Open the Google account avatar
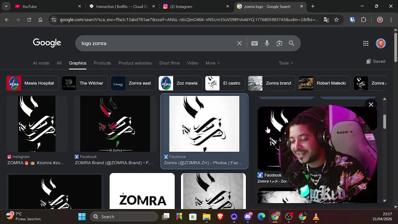 click(x=381, y=43)
